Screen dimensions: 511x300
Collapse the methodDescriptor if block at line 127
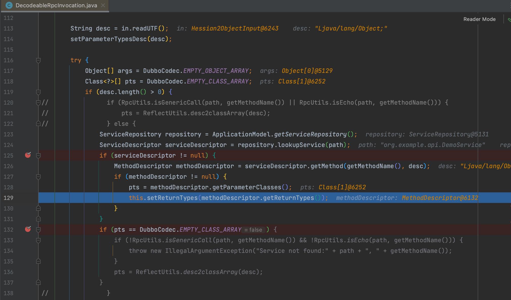(38, 177)
